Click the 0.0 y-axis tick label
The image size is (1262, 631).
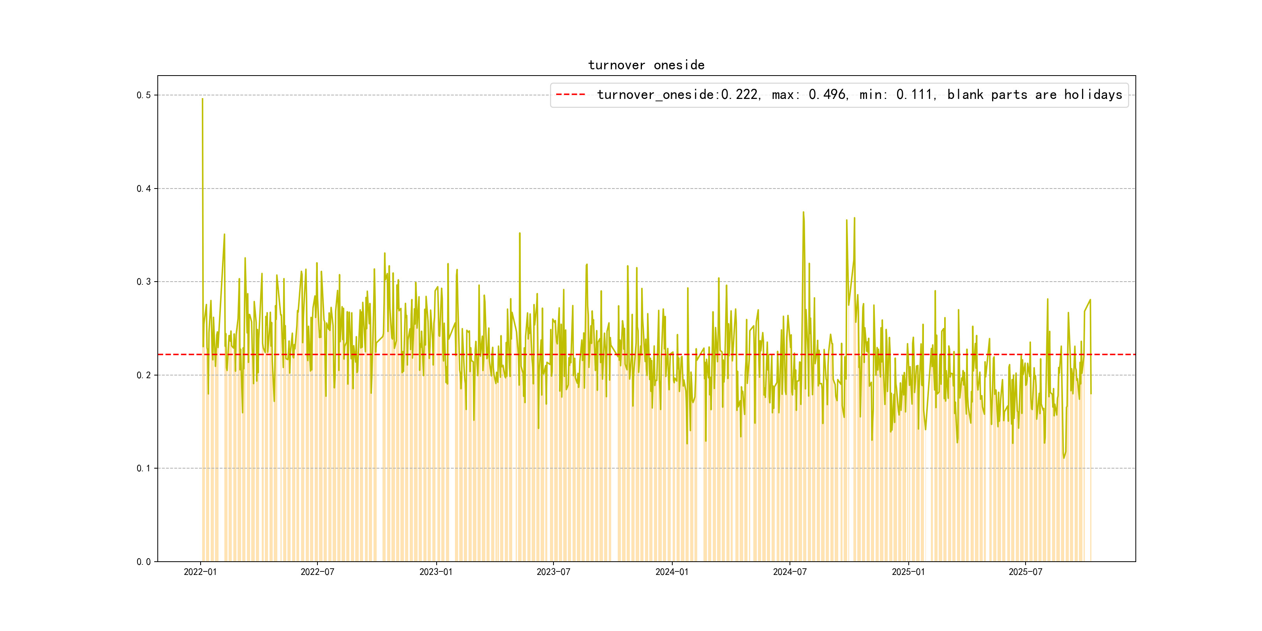[x=144, y=561]
